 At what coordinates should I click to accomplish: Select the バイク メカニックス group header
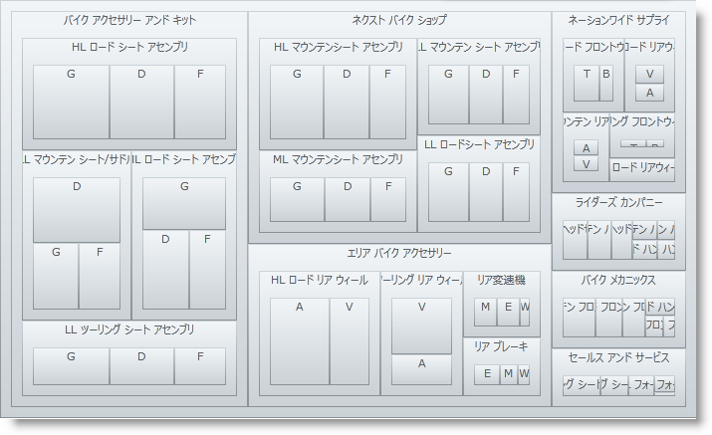point(618,280)
